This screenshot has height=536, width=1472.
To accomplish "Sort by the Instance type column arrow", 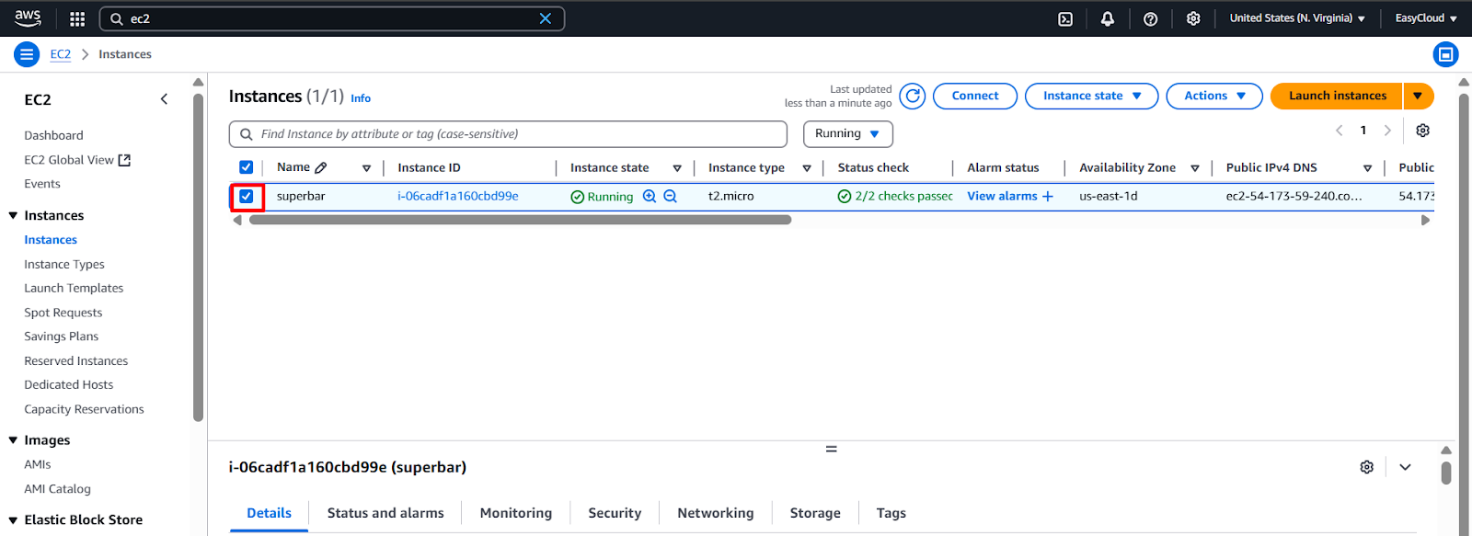I will pos(807,168).
